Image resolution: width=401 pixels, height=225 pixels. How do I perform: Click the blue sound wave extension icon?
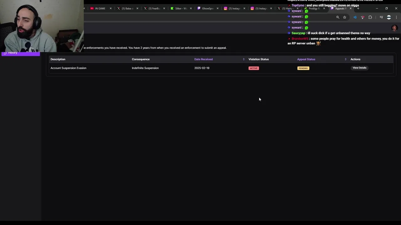(x=355, y=17)
